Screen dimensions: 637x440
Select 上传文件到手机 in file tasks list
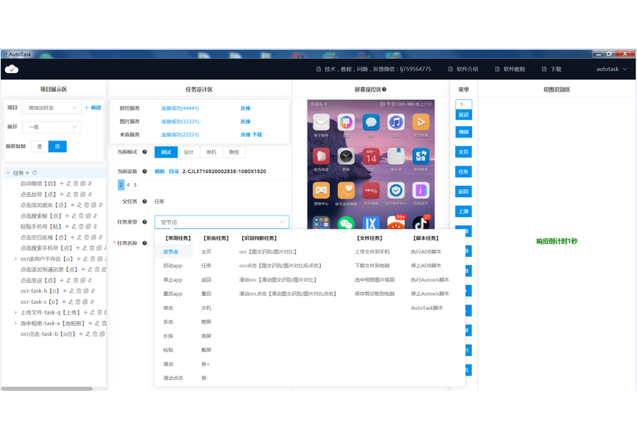tap(372, 252)
